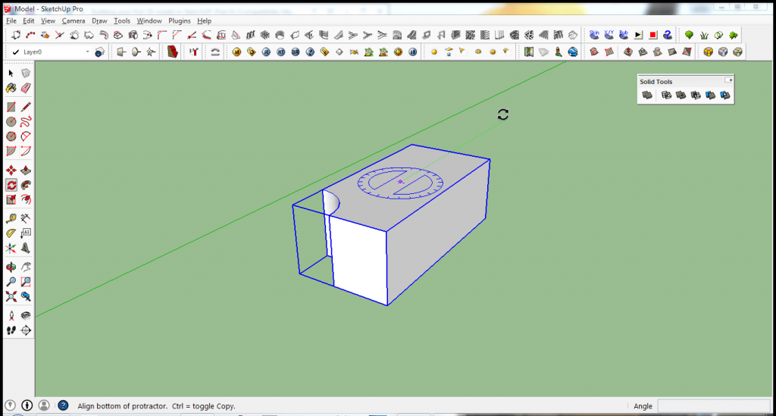Activate the Walk footprints tool
Image resolution: width=776 pixels, height=416 pixels.
coord(11,330)
